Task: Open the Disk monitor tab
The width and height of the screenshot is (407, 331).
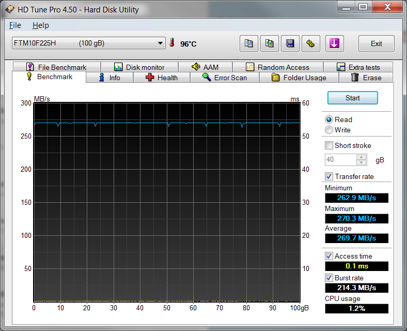Action: coord(139,67)
